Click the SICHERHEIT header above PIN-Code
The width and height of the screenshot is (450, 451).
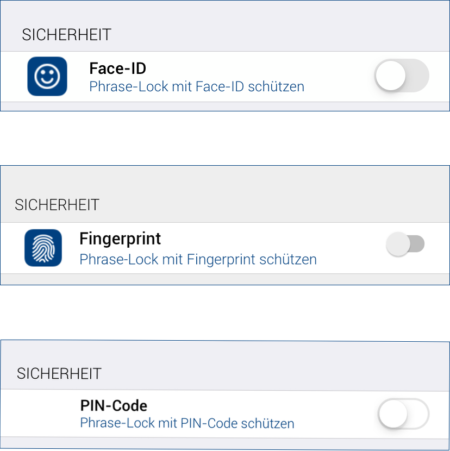(x=59, y=374)
